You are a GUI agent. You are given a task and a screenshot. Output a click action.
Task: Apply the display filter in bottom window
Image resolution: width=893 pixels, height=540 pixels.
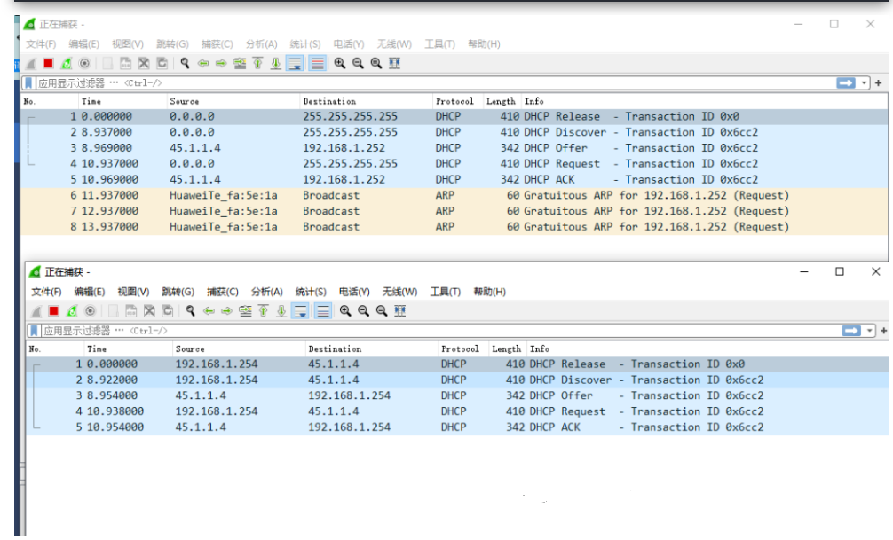(x=851, y=331)
